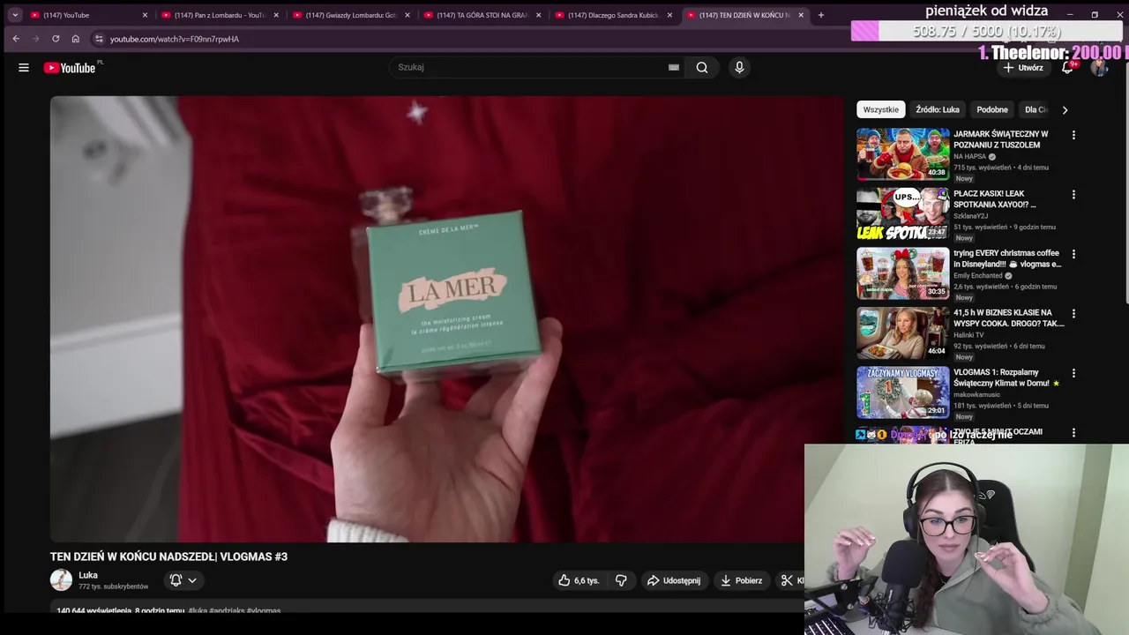Switch to the '(1147) YouTube' tab

(88, 15)
